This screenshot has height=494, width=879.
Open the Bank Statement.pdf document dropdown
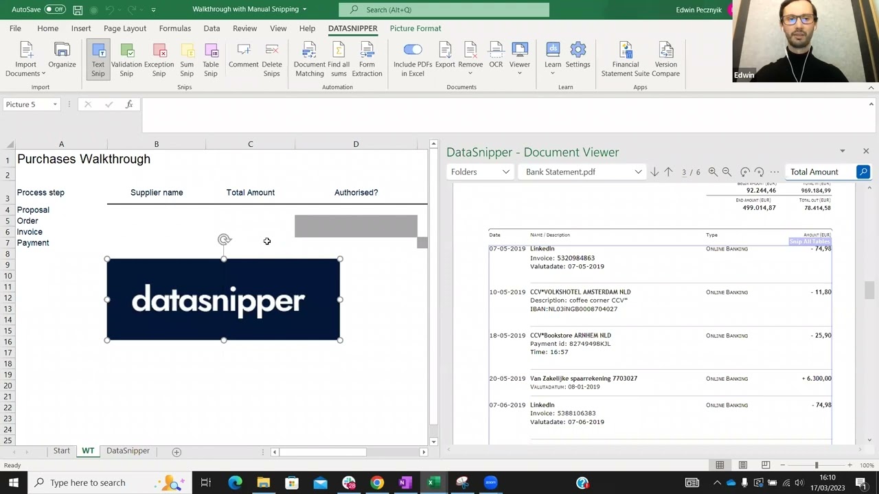tap(583, 172)
